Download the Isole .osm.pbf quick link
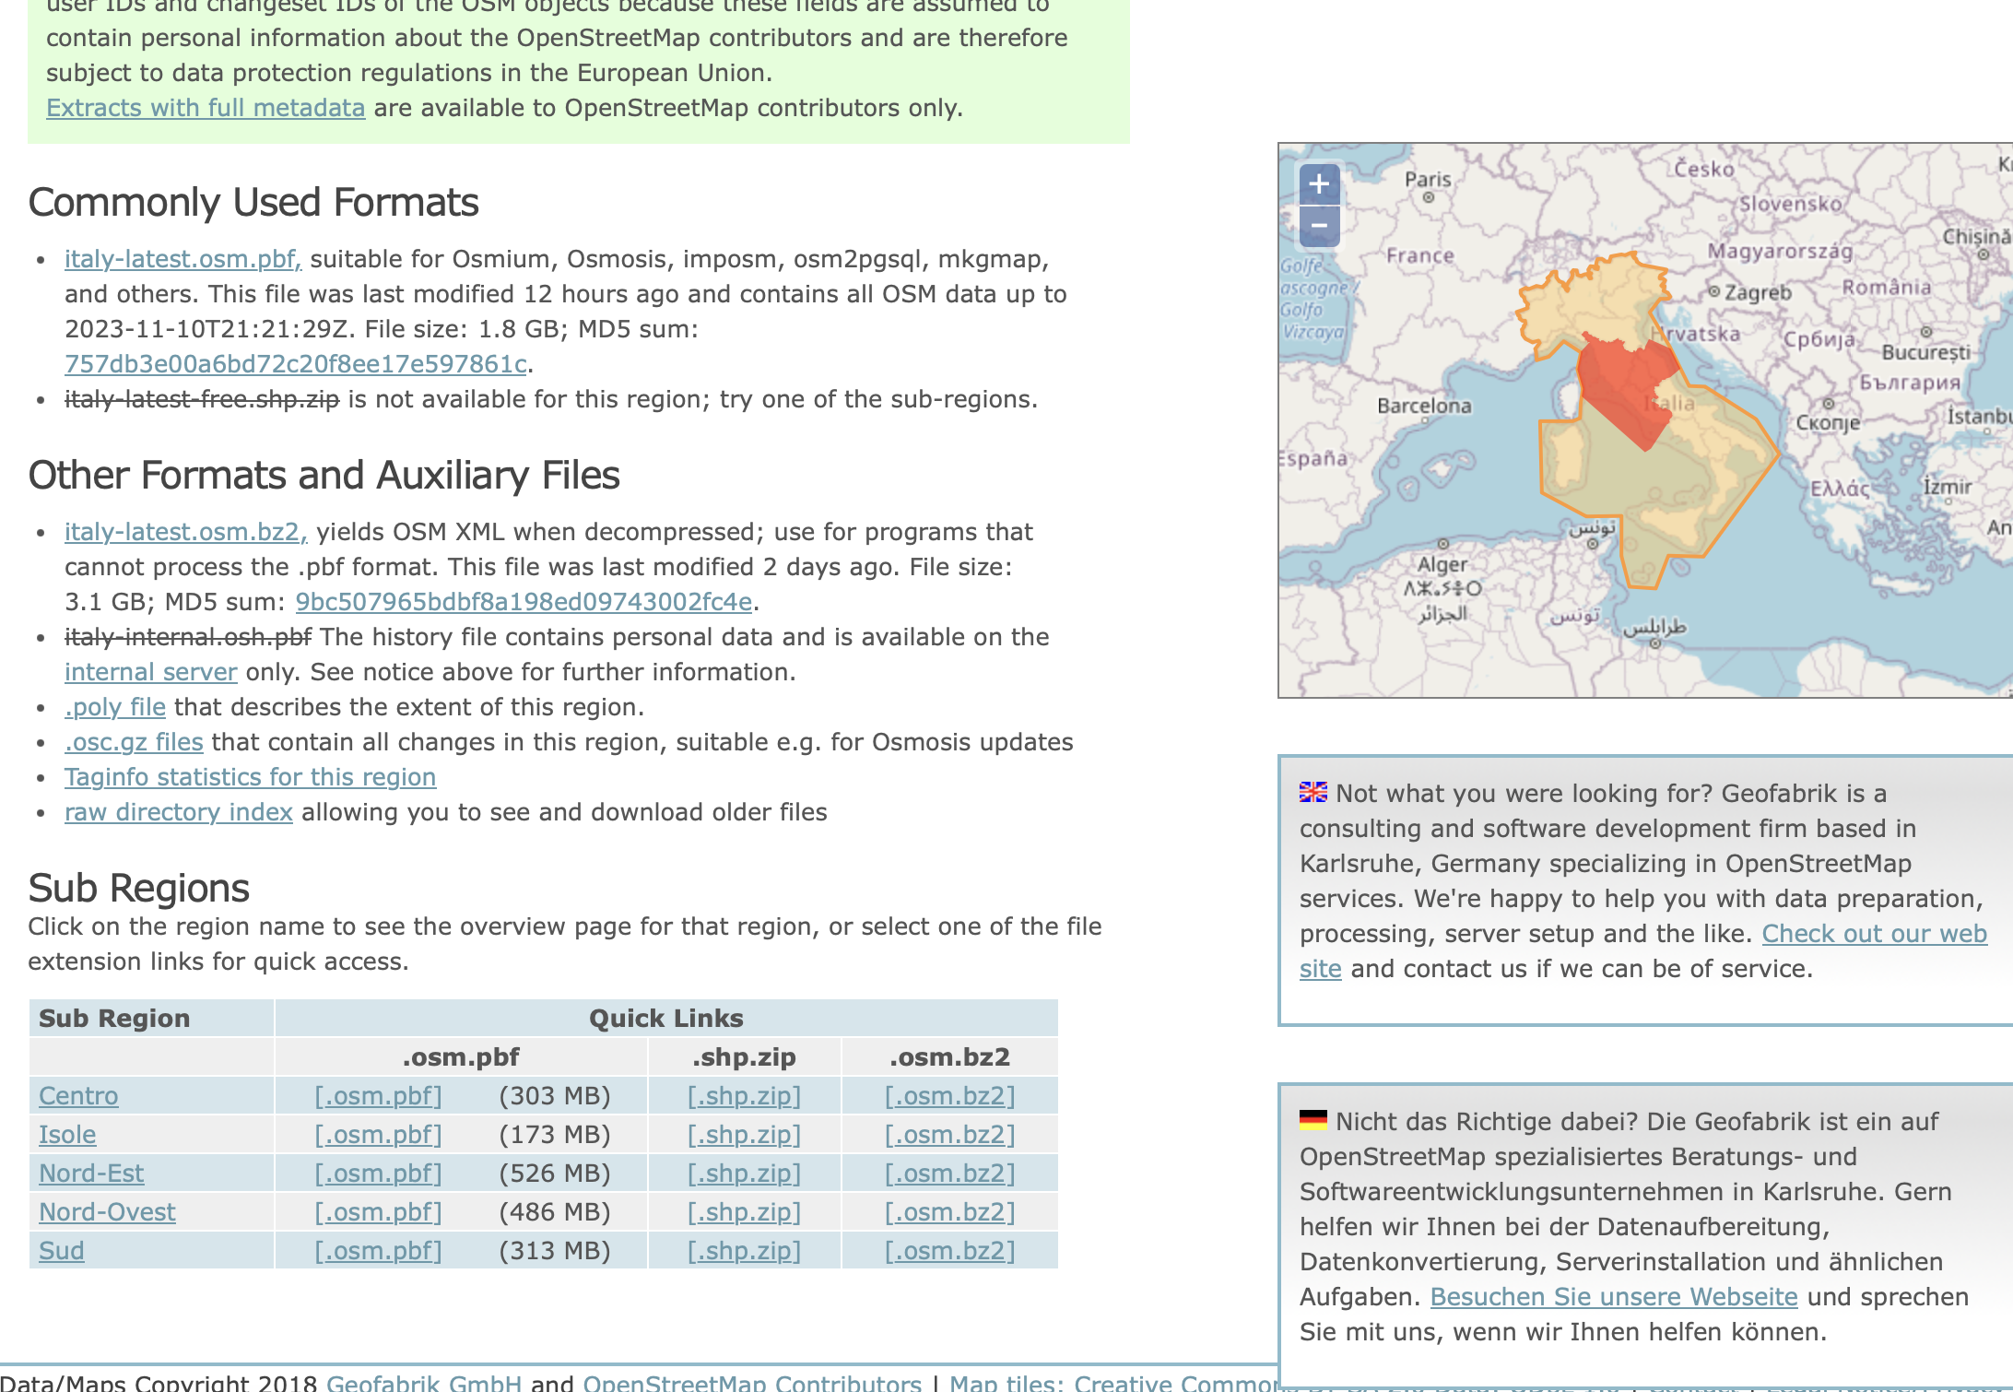Image resolution: width=2013 pixels, height=1392 pixels. [x=378, y=1135]
